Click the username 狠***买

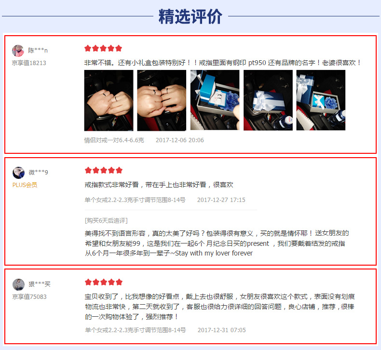coord(40,284)
